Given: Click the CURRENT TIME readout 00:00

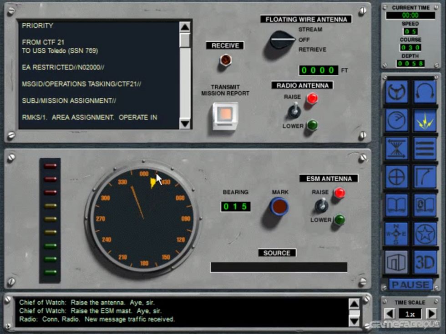Looking at the screenshot, I should 410,15.
